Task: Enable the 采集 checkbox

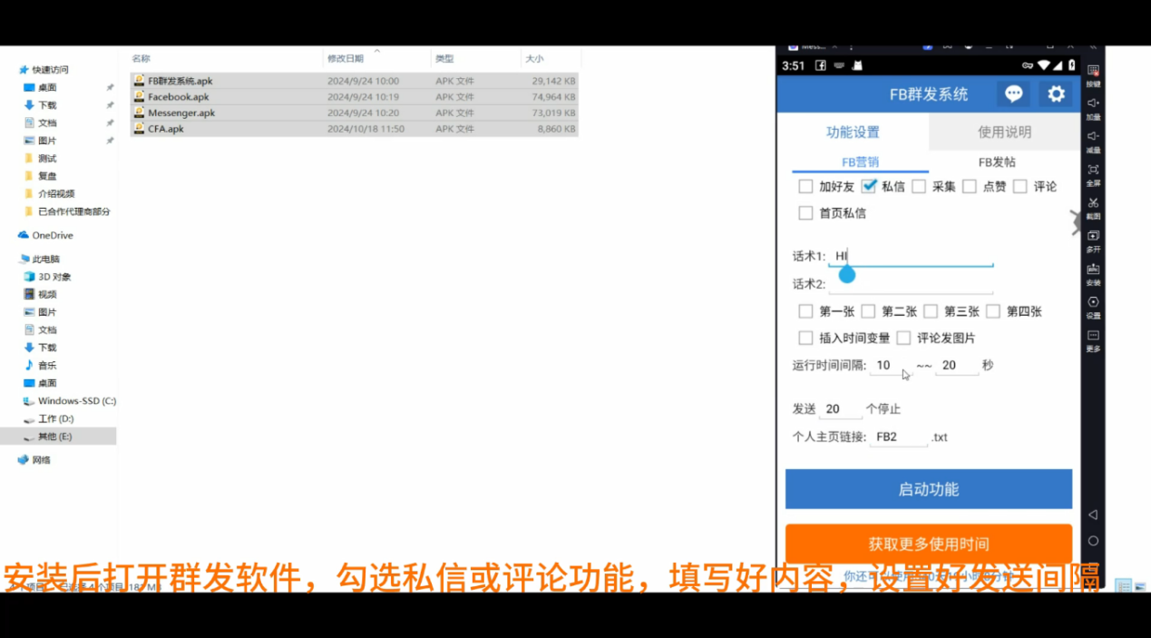Action: click(919, 186)
